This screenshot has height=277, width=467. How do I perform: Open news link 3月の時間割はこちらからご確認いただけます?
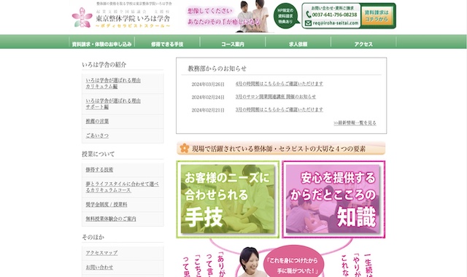click(279, 109)
